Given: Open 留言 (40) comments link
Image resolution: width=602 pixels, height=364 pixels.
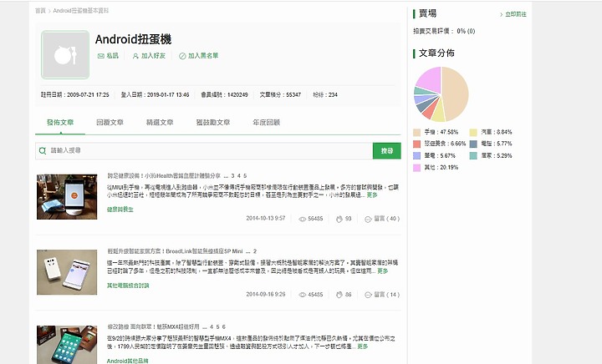Looking at the screenshot, I should tap(386, 219).
